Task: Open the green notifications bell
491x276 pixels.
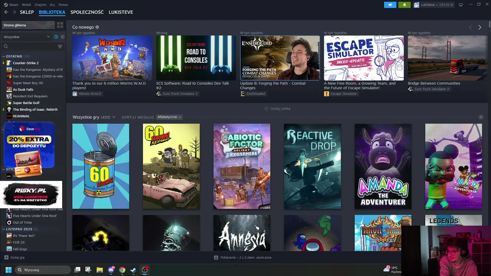Action: point(404,5)
